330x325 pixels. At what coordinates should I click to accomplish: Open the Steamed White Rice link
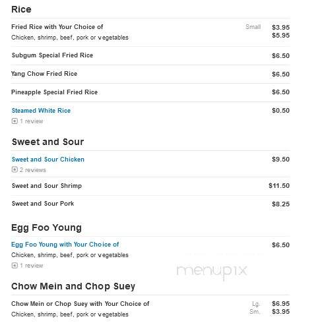[41, 111]
